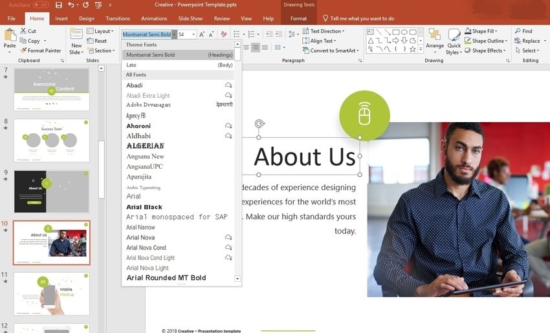Viewport: 550px width, 333px height.
Task: Click Convert to SmartArt button
Action: coord(333,50)
